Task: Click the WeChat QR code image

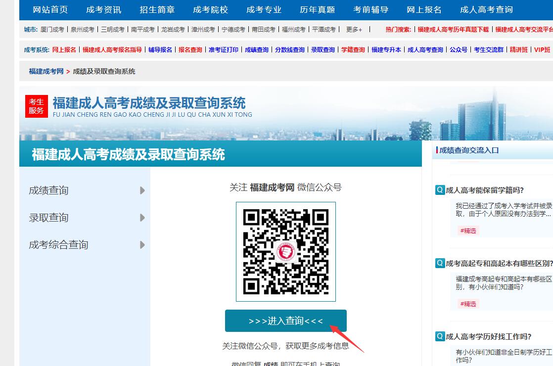Action: pyautogui.click(x=285, y=252)
